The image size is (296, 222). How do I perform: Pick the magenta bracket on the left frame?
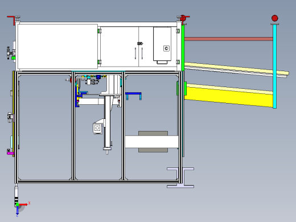tap(10, 153)
